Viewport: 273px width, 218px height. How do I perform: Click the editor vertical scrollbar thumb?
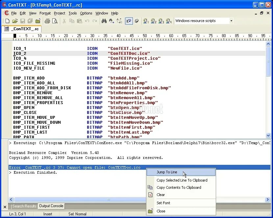click(x=268, y=61)
